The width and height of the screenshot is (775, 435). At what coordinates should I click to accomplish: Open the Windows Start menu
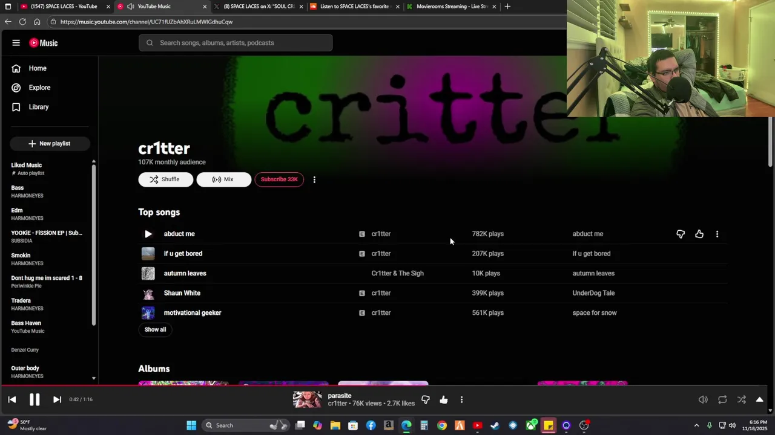point(191,425)
